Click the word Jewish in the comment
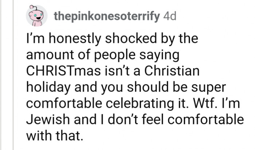 (x=48, y=119)
